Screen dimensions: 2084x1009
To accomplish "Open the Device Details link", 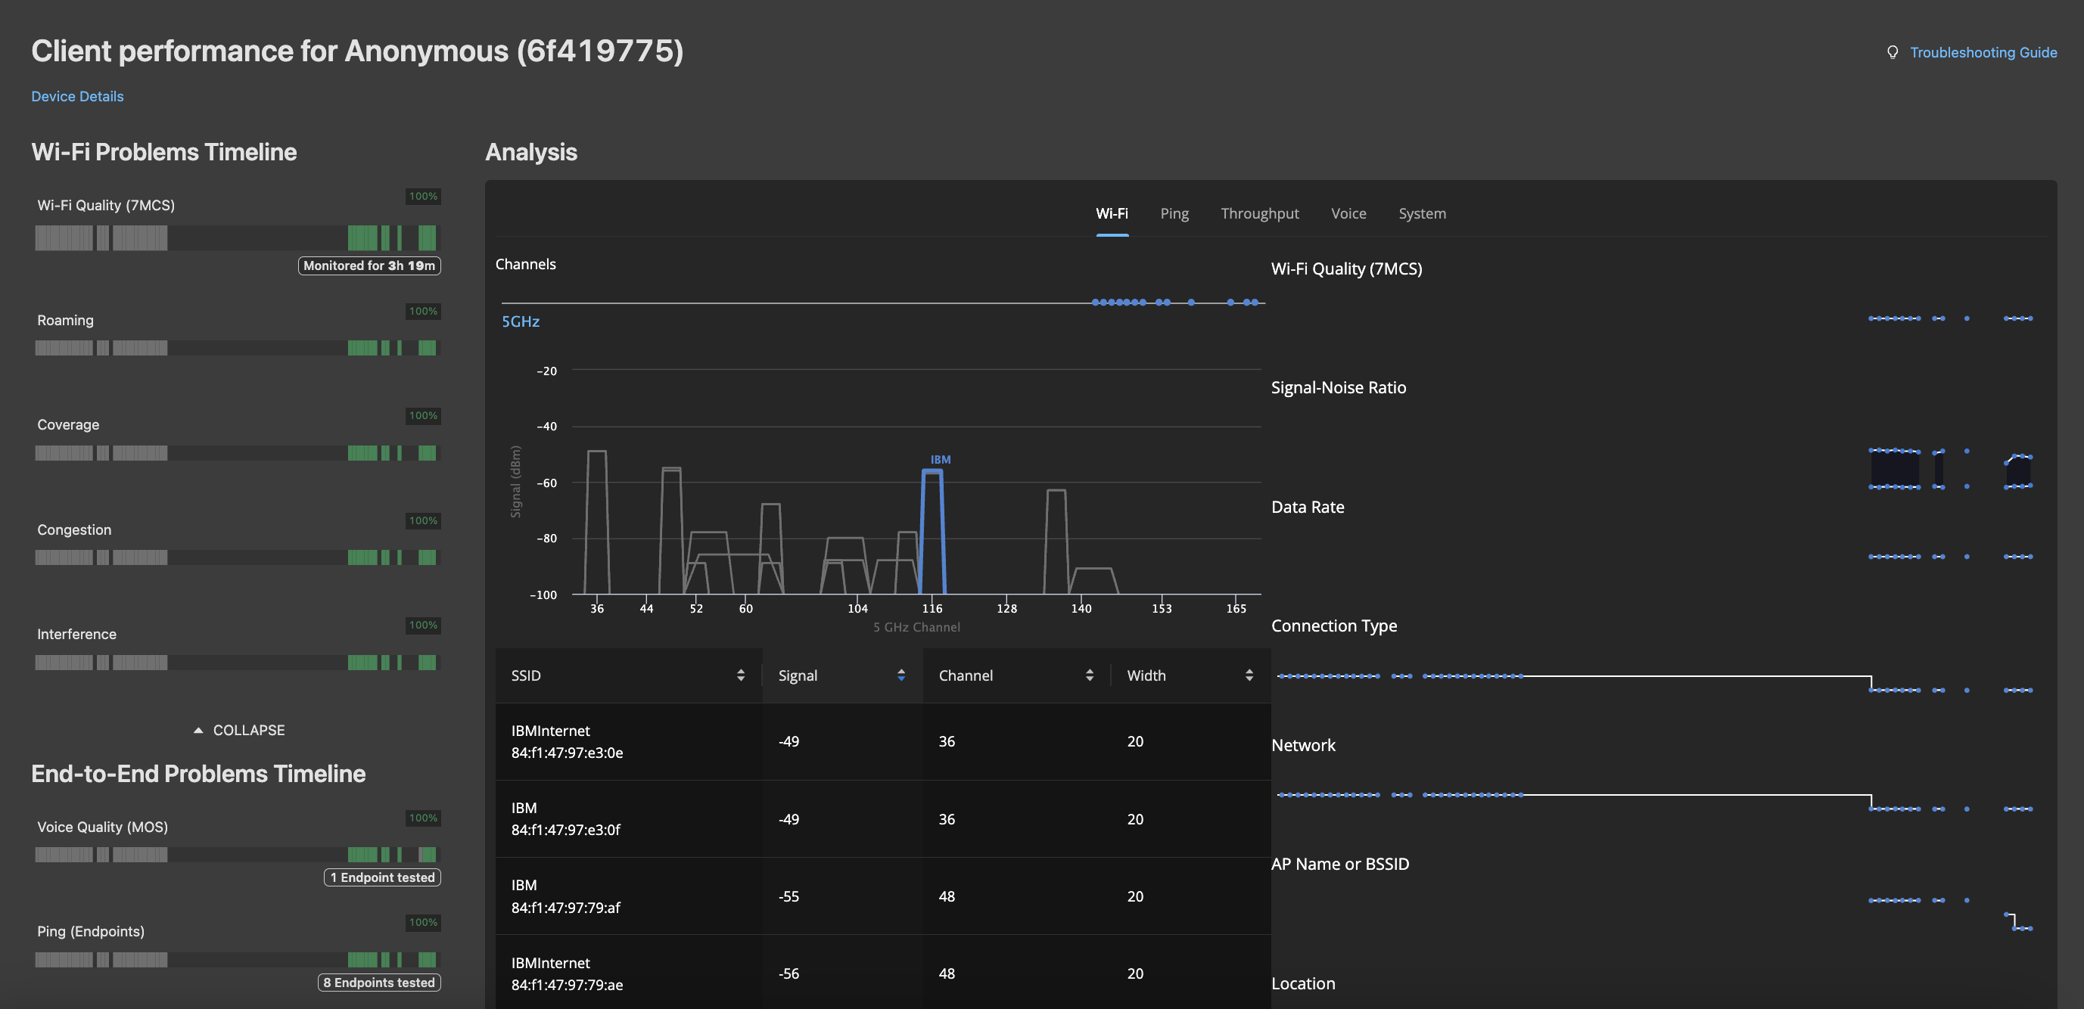I will click(x=77, y=95).
